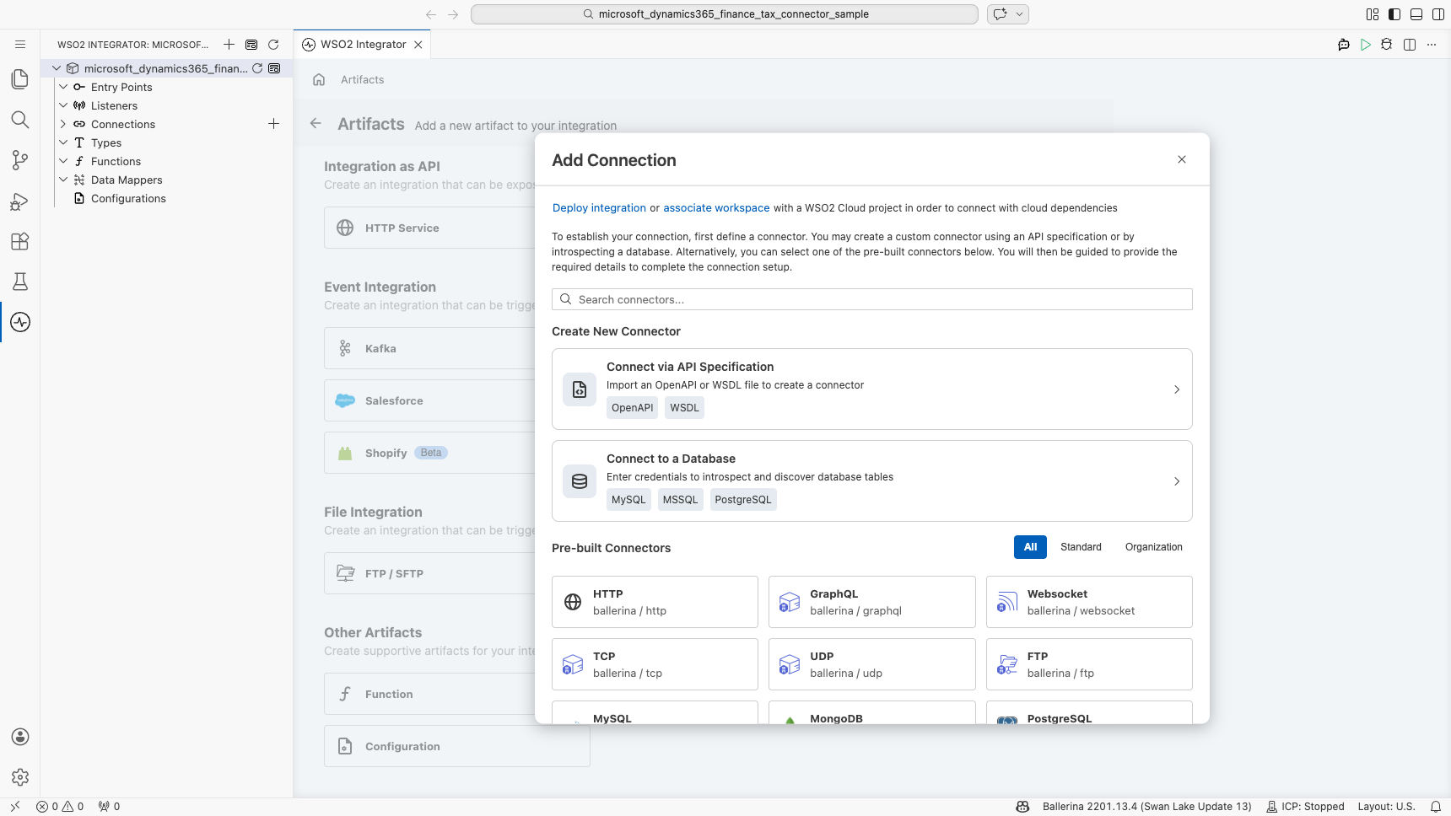Go back using the Artifacts arrow

click(316, 123)
